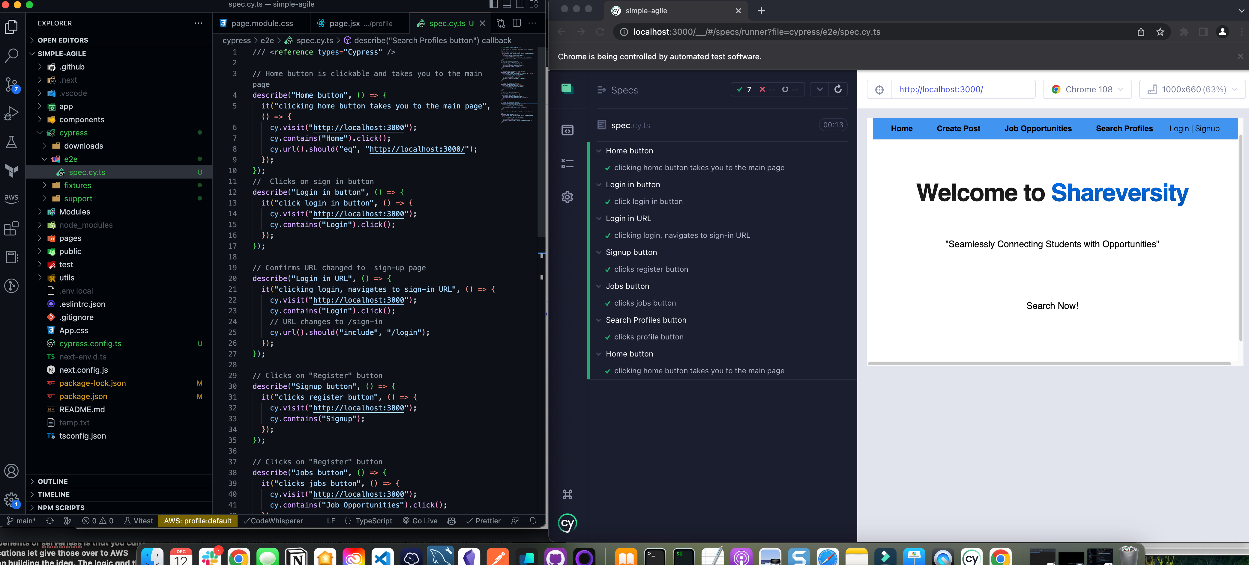Collapse the e2e folder in Explorer
The width and height of the screenshot is (1249, 565).
click(44, 159)
